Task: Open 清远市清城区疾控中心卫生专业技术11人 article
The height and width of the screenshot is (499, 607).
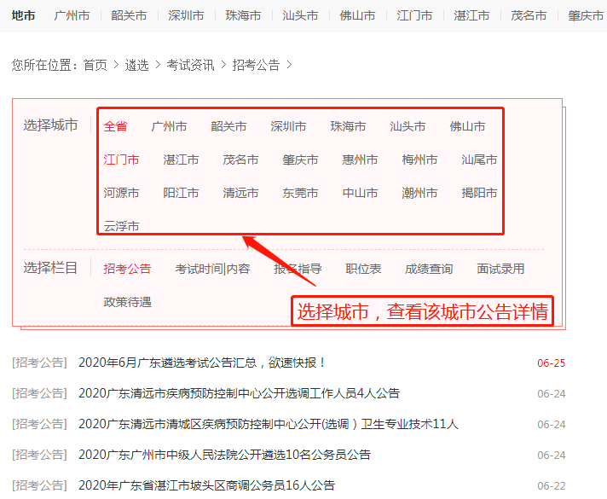Action: click(x=269, y=424)
